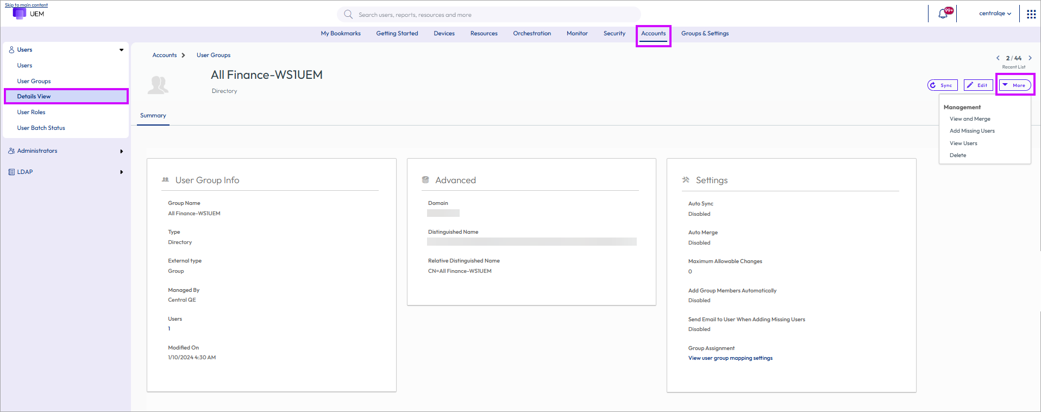Click the Administrators section icon

[x=11, y=151]
